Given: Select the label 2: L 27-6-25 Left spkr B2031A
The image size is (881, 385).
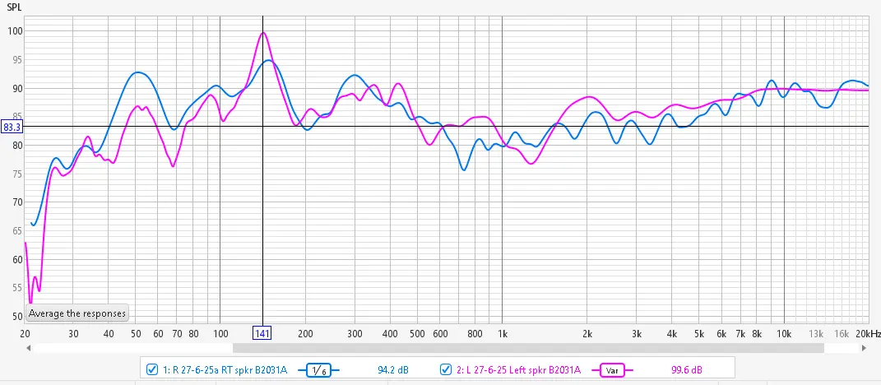Looking at the screenshot, I should tap(518, 370).
